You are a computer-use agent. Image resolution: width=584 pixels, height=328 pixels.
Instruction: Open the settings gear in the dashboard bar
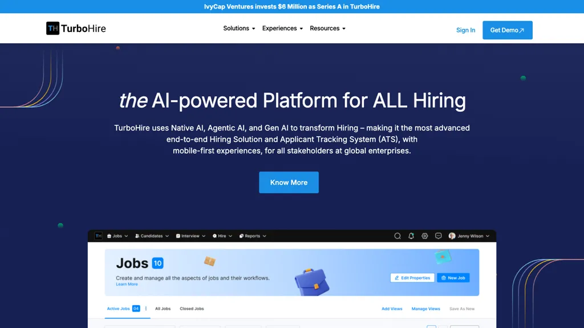coord(425,236)
